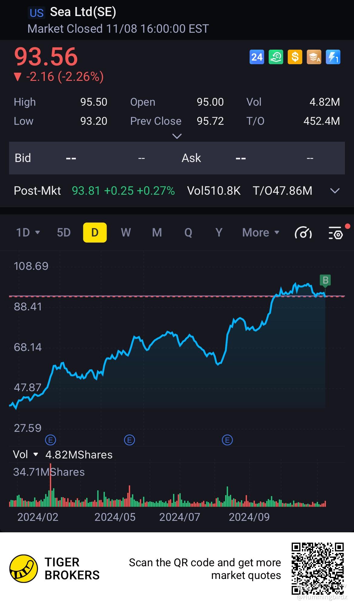Select the W weekly chart tab
Image resolution: width=354 pixels, height=605 pixels.
click(126, 233)
